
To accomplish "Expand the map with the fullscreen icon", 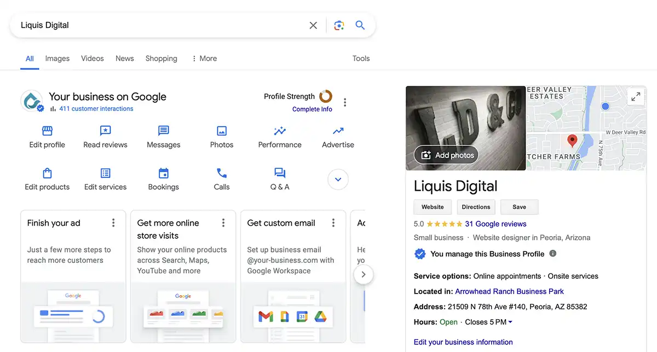I will click(x=636, y=97).
